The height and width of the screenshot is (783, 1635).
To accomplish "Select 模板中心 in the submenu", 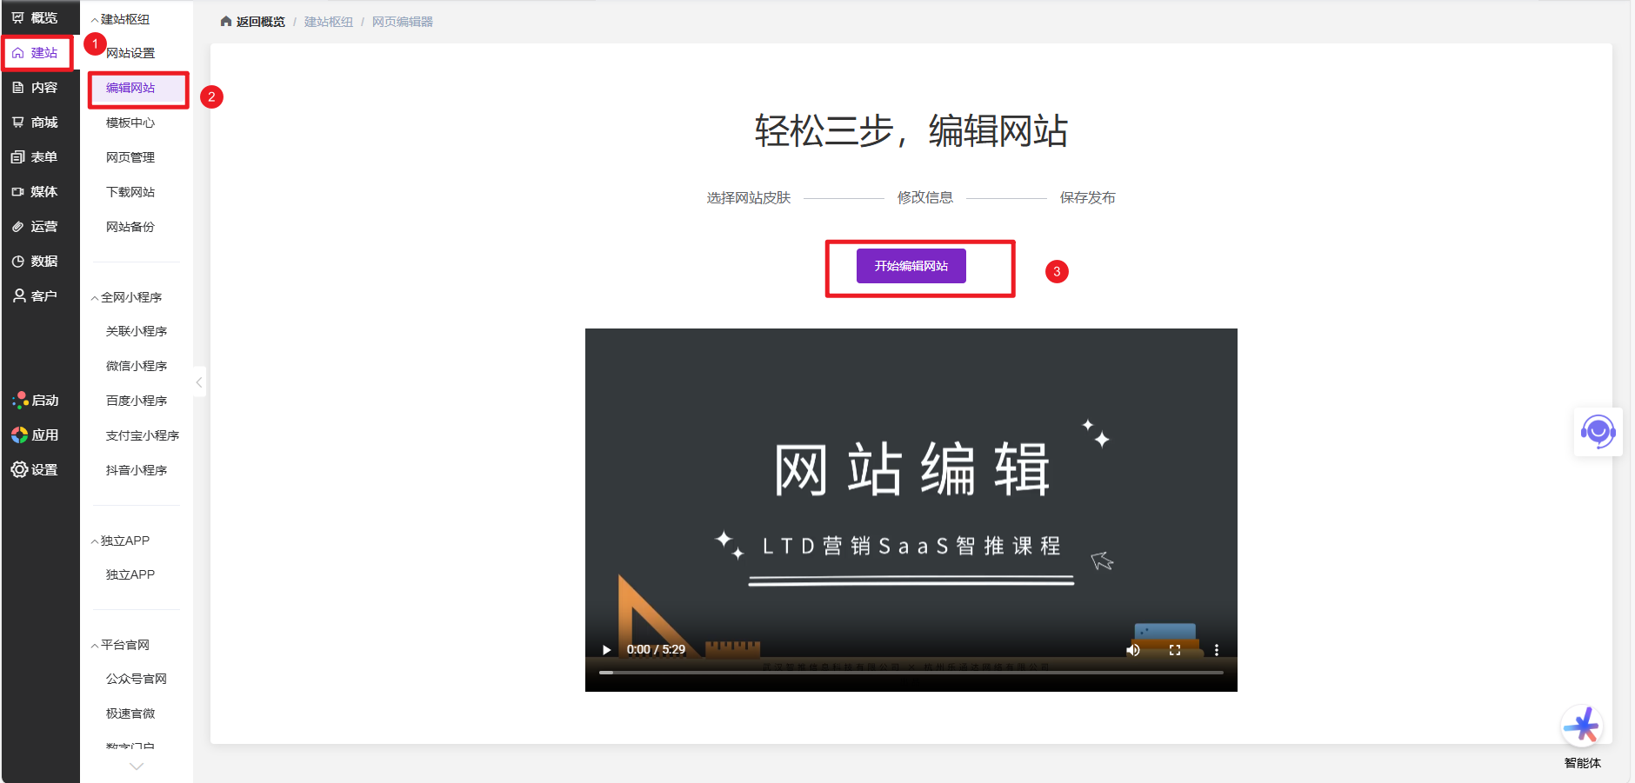I will [130, 123].
